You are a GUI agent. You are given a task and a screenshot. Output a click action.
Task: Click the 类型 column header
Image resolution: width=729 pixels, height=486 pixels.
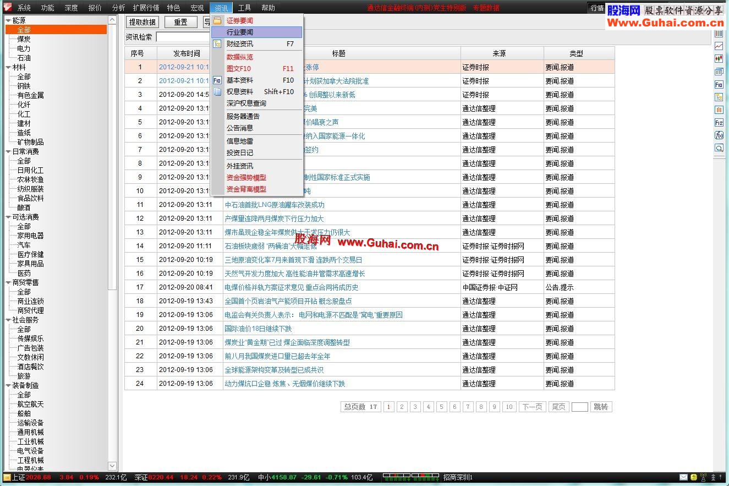579,53
